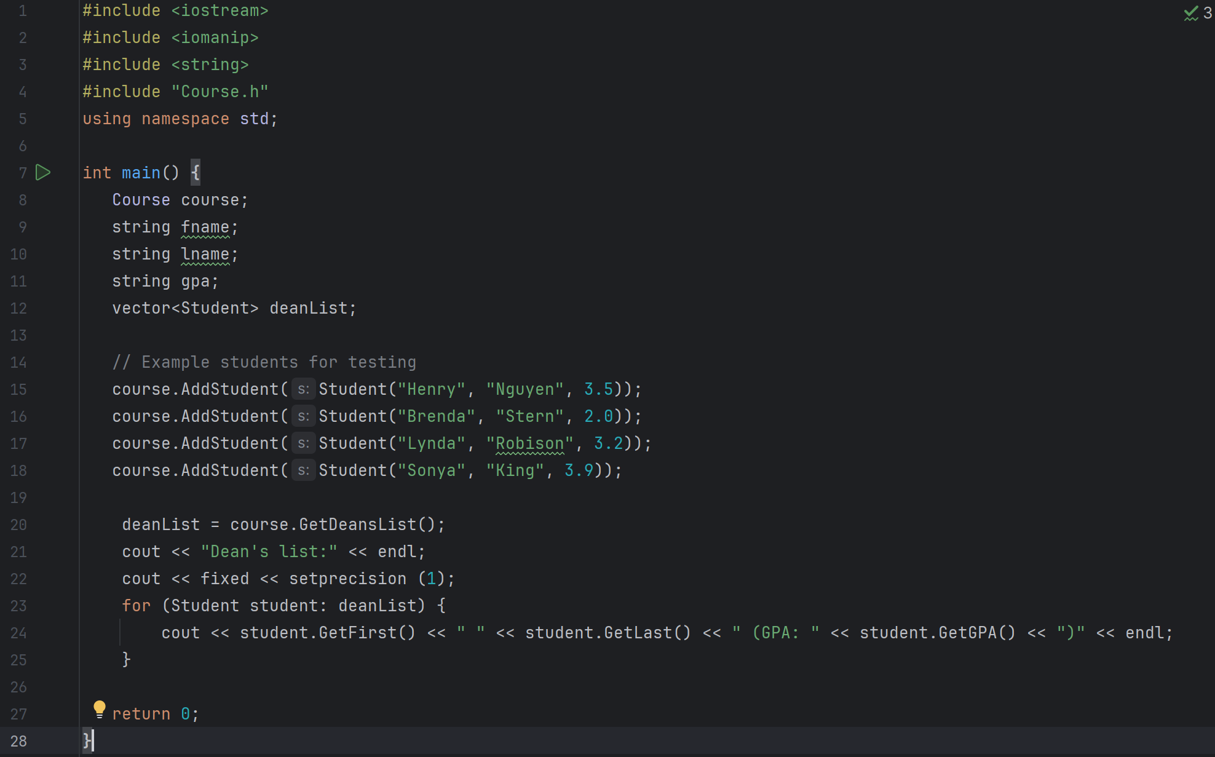
Task: Click the yellow lightbulb quick-fix icon
Action: pyautogui.click(x=99, y=709)
